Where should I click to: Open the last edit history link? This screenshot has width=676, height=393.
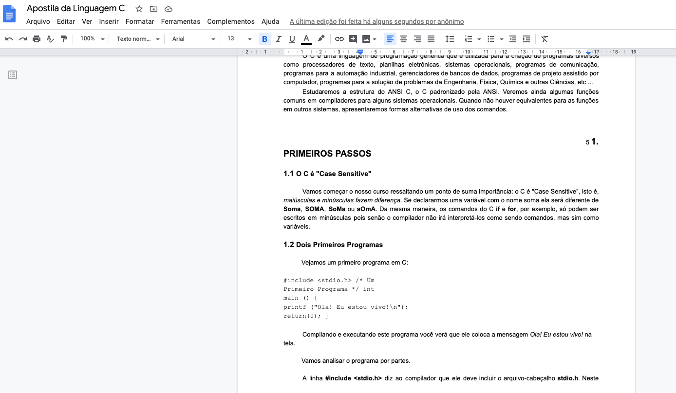click(x=376, y=21)
